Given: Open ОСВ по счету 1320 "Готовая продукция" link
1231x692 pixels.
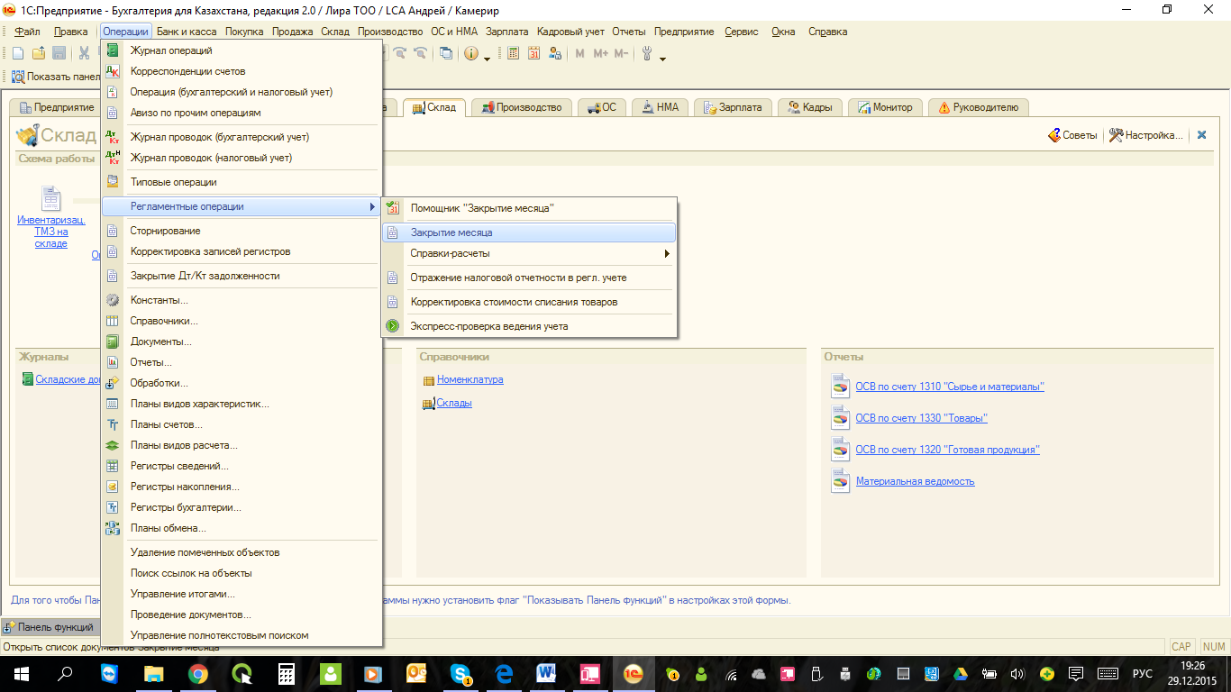Looking at the screenshot, I should coord(947,450).
